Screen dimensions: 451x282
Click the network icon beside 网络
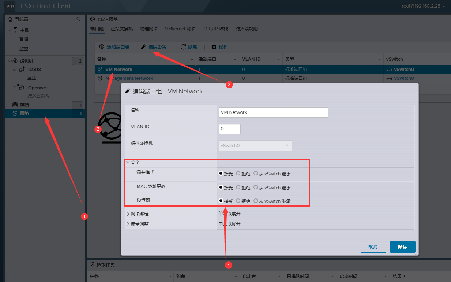point(15,113)
